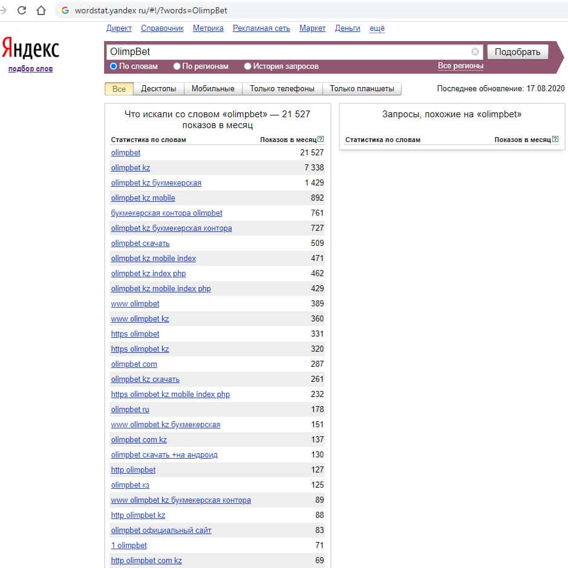Click the Яндекс logo
This screenshot has height=568, width=568.
[30, 48]
